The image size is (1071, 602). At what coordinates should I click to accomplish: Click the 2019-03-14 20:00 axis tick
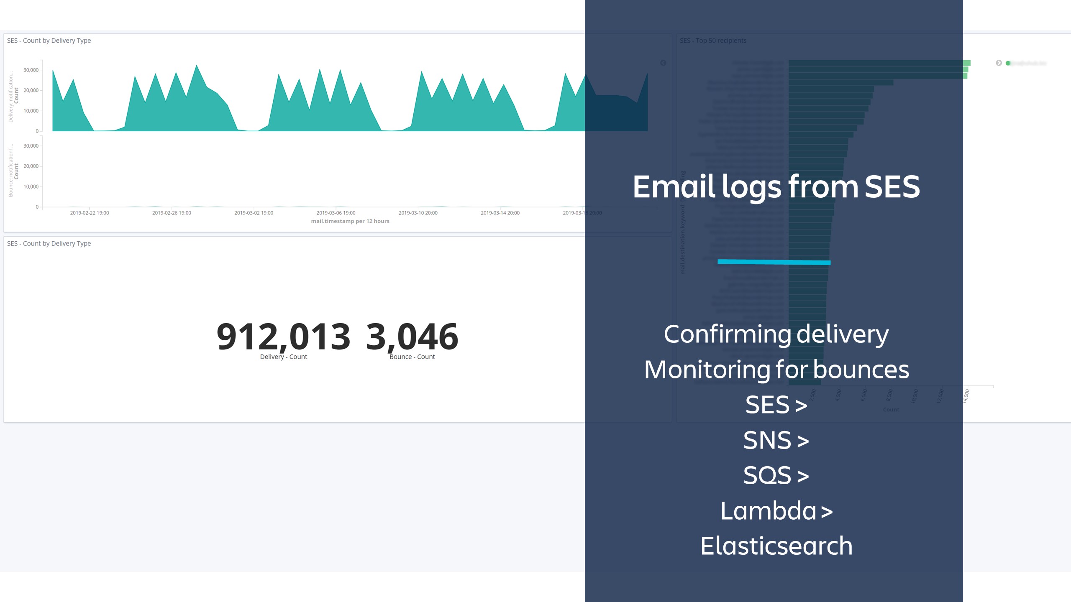[x=500, y=213]
